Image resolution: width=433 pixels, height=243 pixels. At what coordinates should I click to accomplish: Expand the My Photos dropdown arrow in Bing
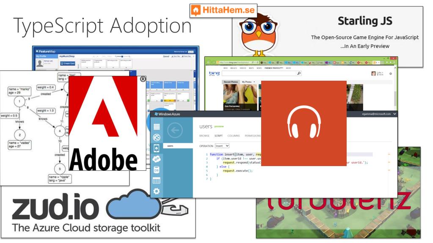[254, 82]
